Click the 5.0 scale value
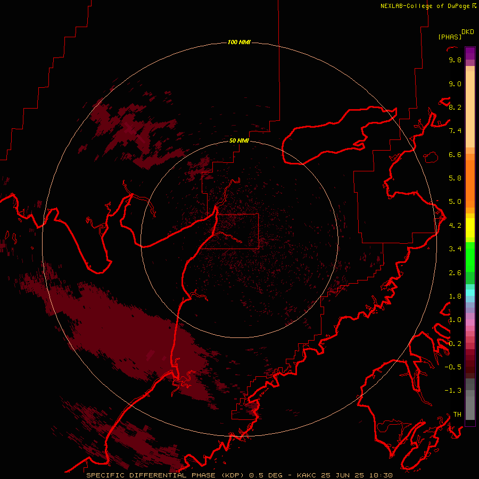This screenshot has width=479, height=479. (x=455, y=202)
